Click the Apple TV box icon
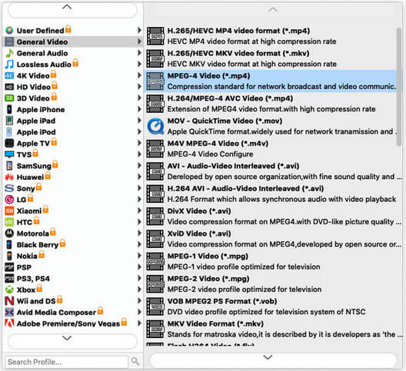 click(x=9, y=144)
